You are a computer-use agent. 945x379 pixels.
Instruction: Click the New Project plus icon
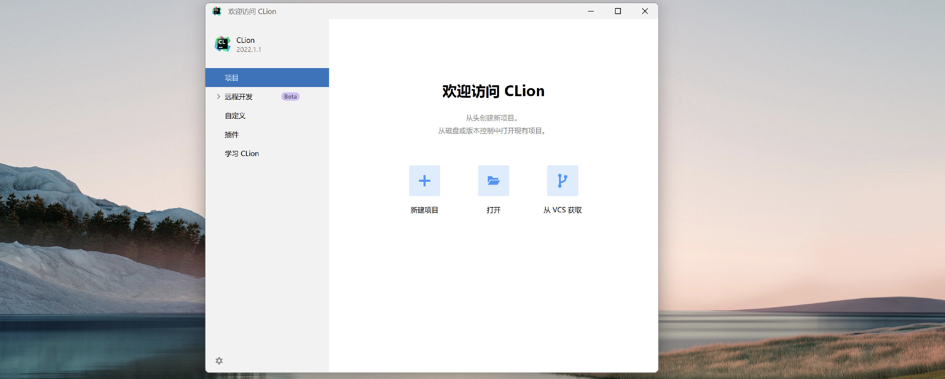(425, 181)
